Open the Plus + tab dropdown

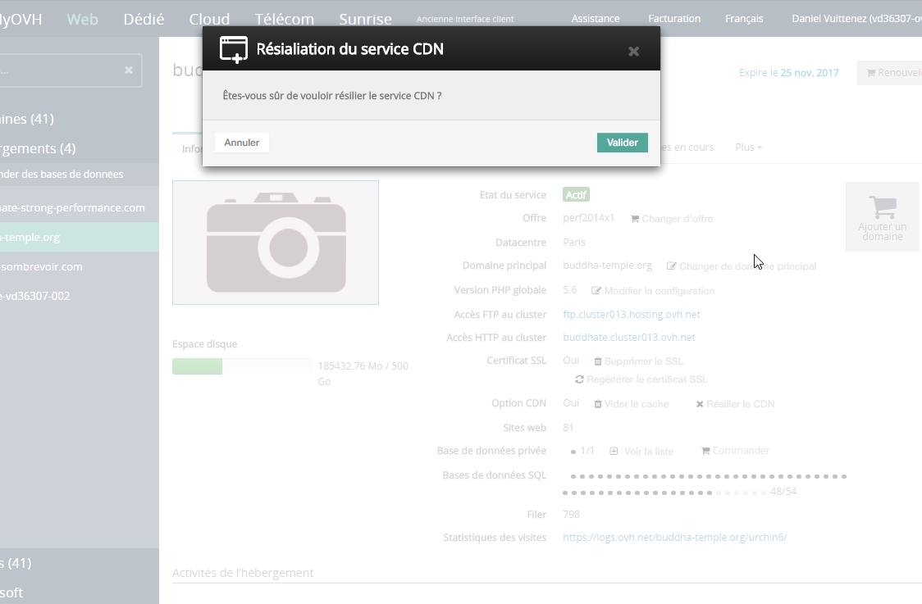coord(749,148)
